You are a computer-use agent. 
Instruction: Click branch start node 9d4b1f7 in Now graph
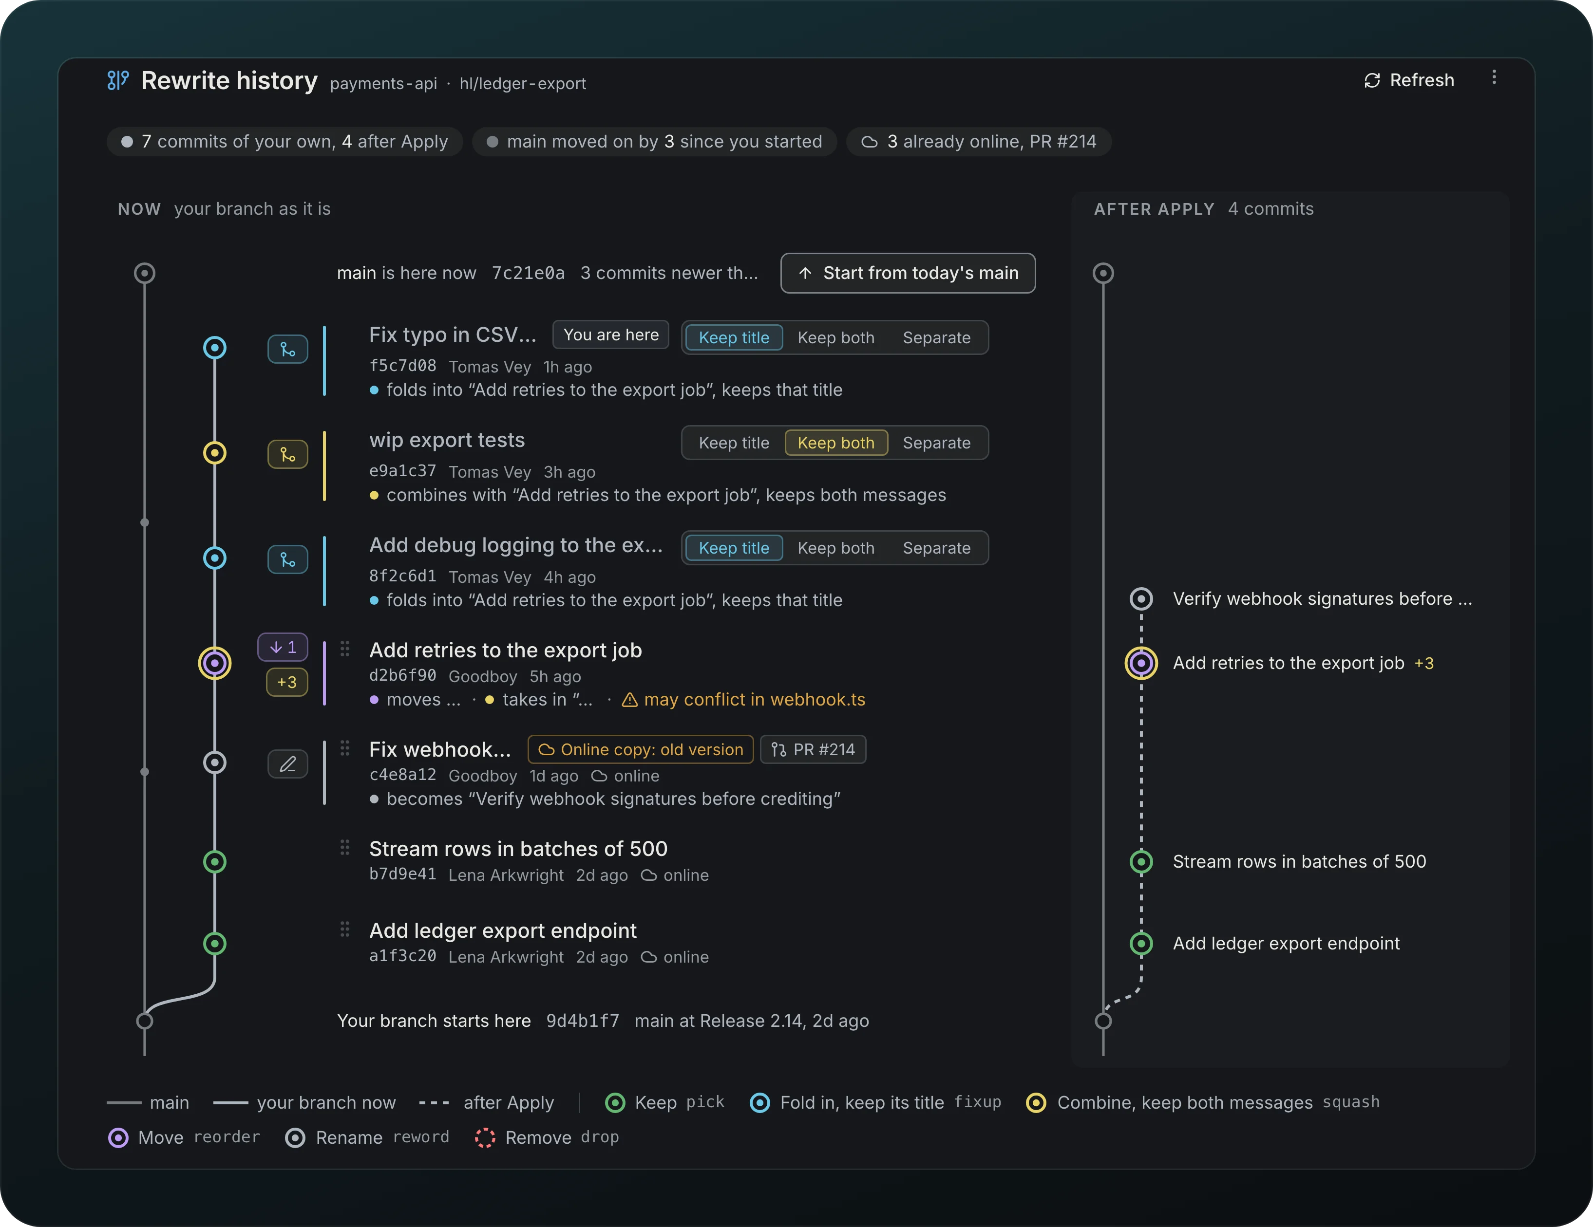coord(144,1021)
